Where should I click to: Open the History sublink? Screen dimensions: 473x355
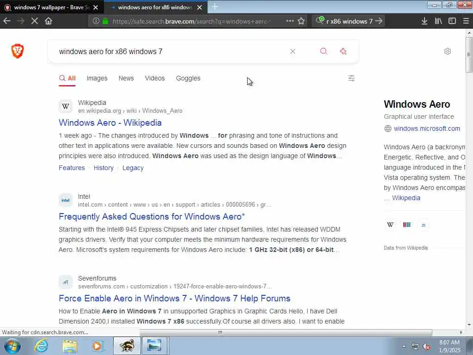pos(103,168)
